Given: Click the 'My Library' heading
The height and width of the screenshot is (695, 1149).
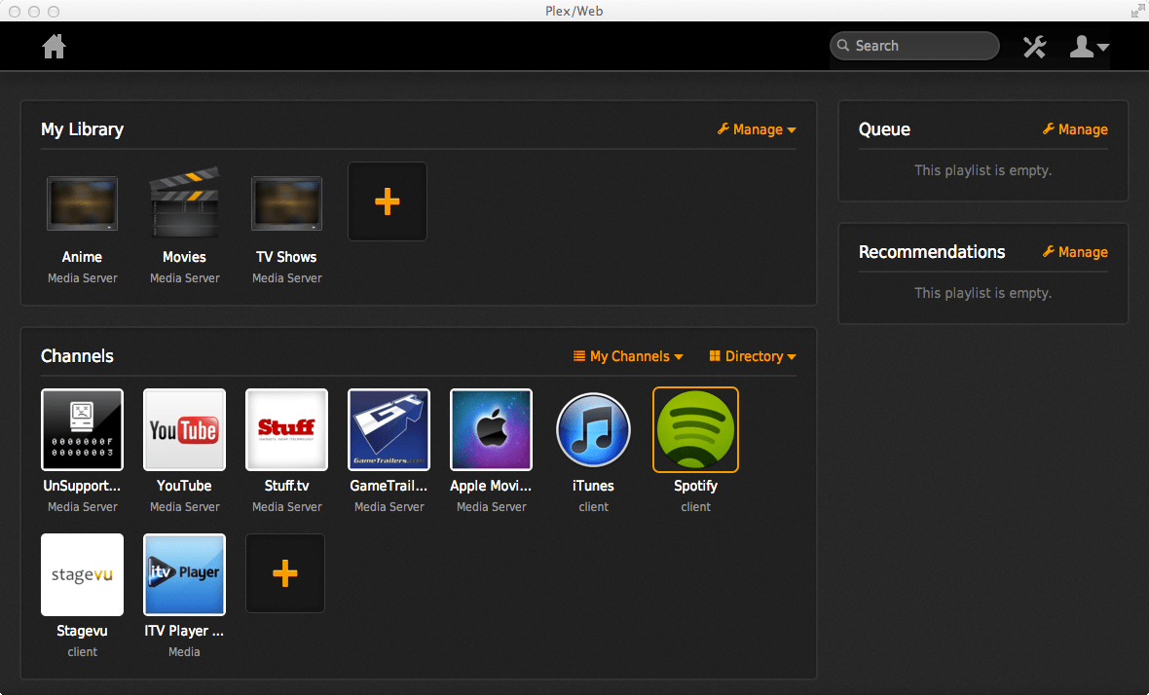Looking at the screenshot, I should pos(82,129).
